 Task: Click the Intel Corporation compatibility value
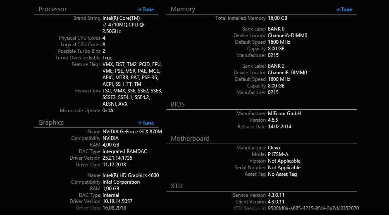click(x=121, y=182)
